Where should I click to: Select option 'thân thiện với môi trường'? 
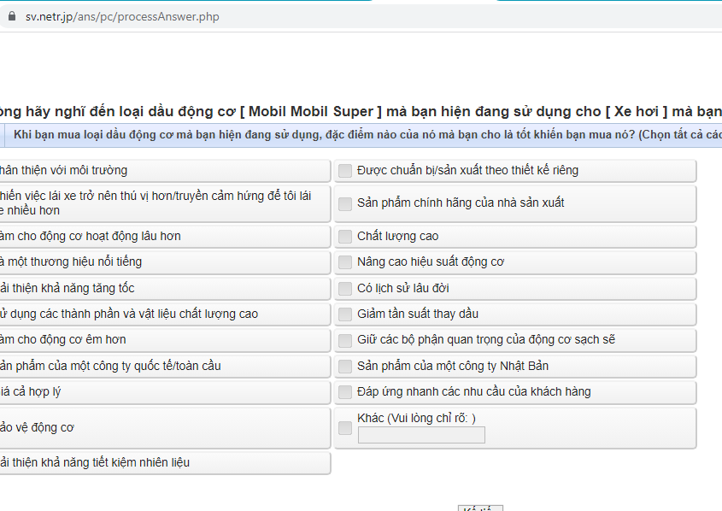coord(165,171)
